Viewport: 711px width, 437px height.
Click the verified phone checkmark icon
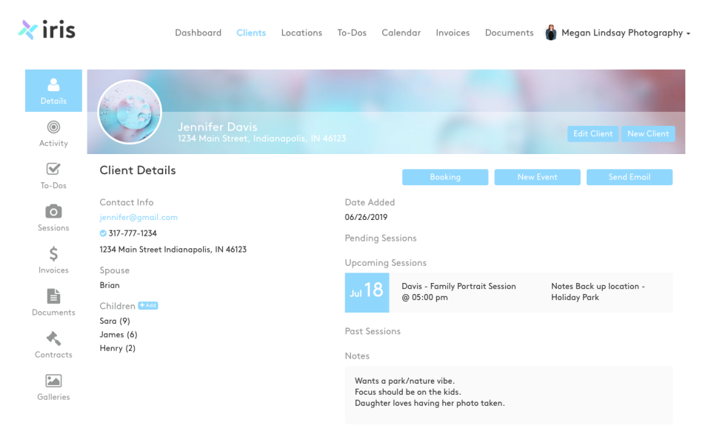point(102,233)
